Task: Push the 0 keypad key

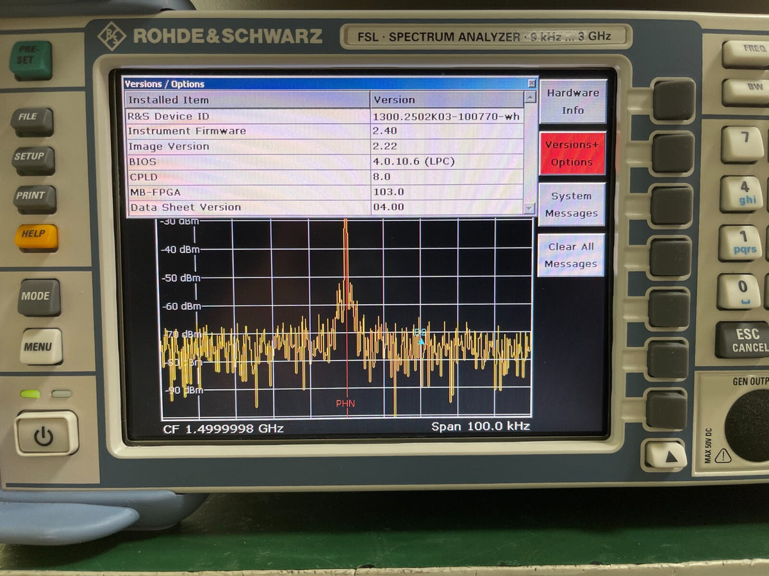Action: pos(740,292)
